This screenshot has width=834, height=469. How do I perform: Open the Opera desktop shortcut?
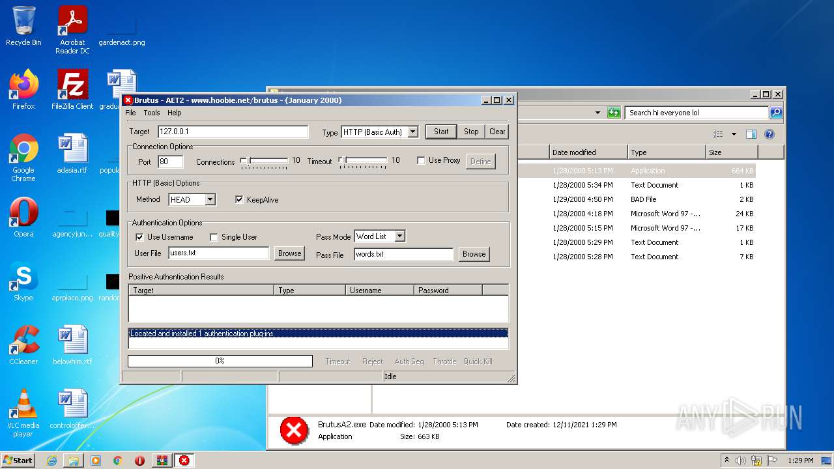(23, 218)
